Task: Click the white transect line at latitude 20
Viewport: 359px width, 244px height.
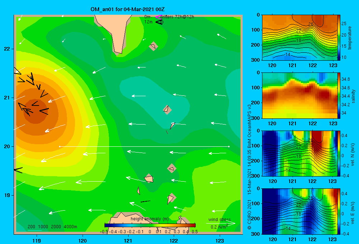Action: point(144,146)
